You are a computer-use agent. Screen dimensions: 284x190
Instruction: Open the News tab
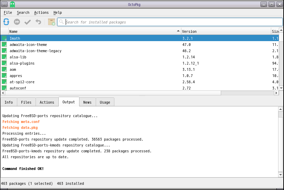click(87, 102)
